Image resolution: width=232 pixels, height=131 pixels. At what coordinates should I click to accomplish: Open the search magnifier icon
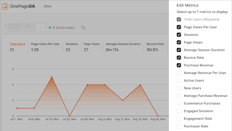[x=83, y=28]
